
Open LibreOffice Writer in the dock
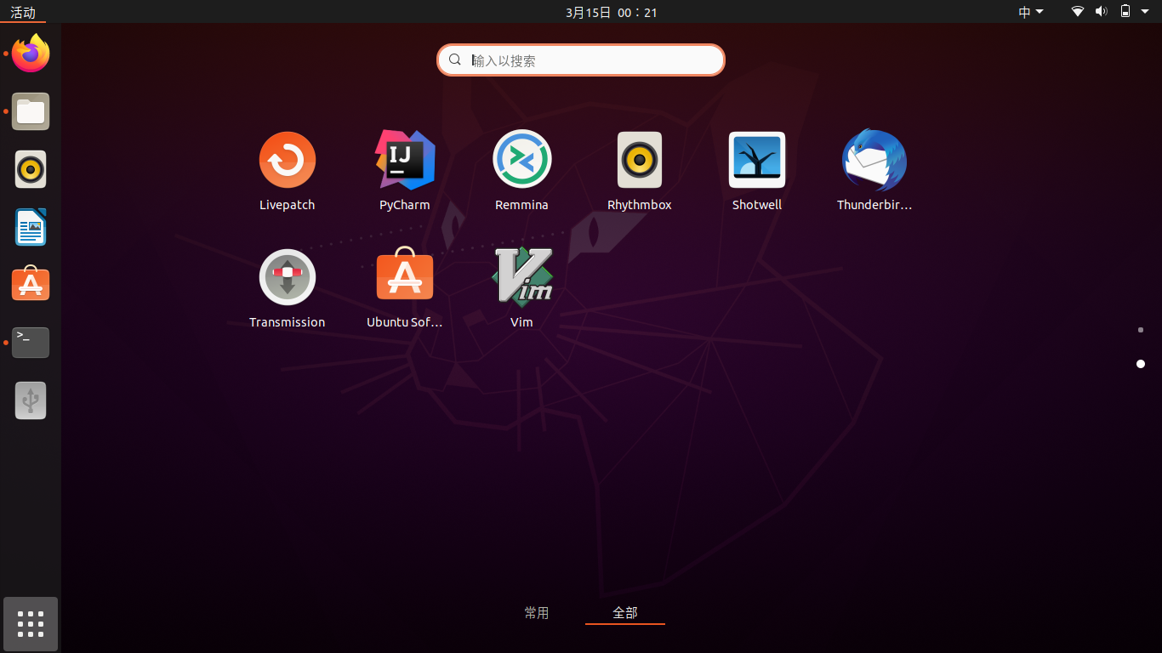pyautogui.click(x=31, y=227)
